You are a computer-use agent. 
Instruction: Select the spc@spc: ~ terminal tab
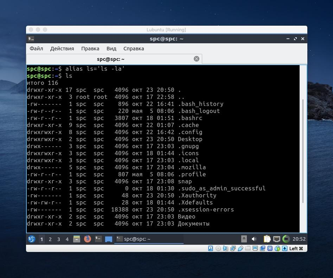coord(111,59)
